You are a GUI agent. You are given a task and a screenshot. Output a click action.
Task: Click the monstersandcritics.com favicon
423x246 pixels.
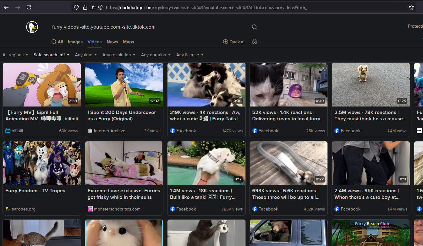tap(90, 209)
